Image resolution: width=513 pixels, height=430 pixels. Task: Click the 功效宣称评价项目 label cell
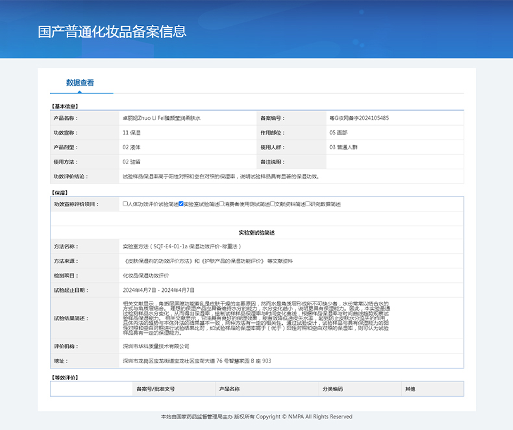pyautogui.click(x=84, y=204)
